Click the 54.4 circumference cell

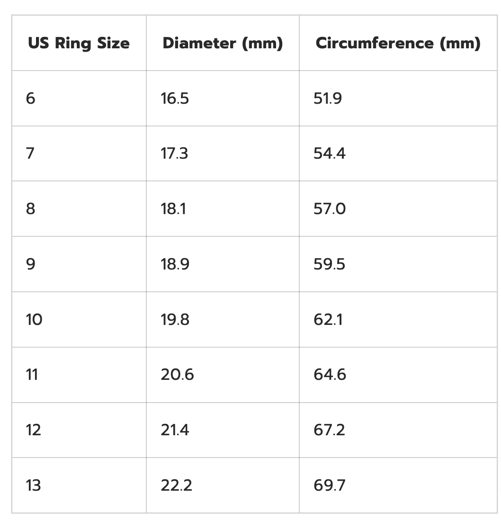(x=330, y=153)
